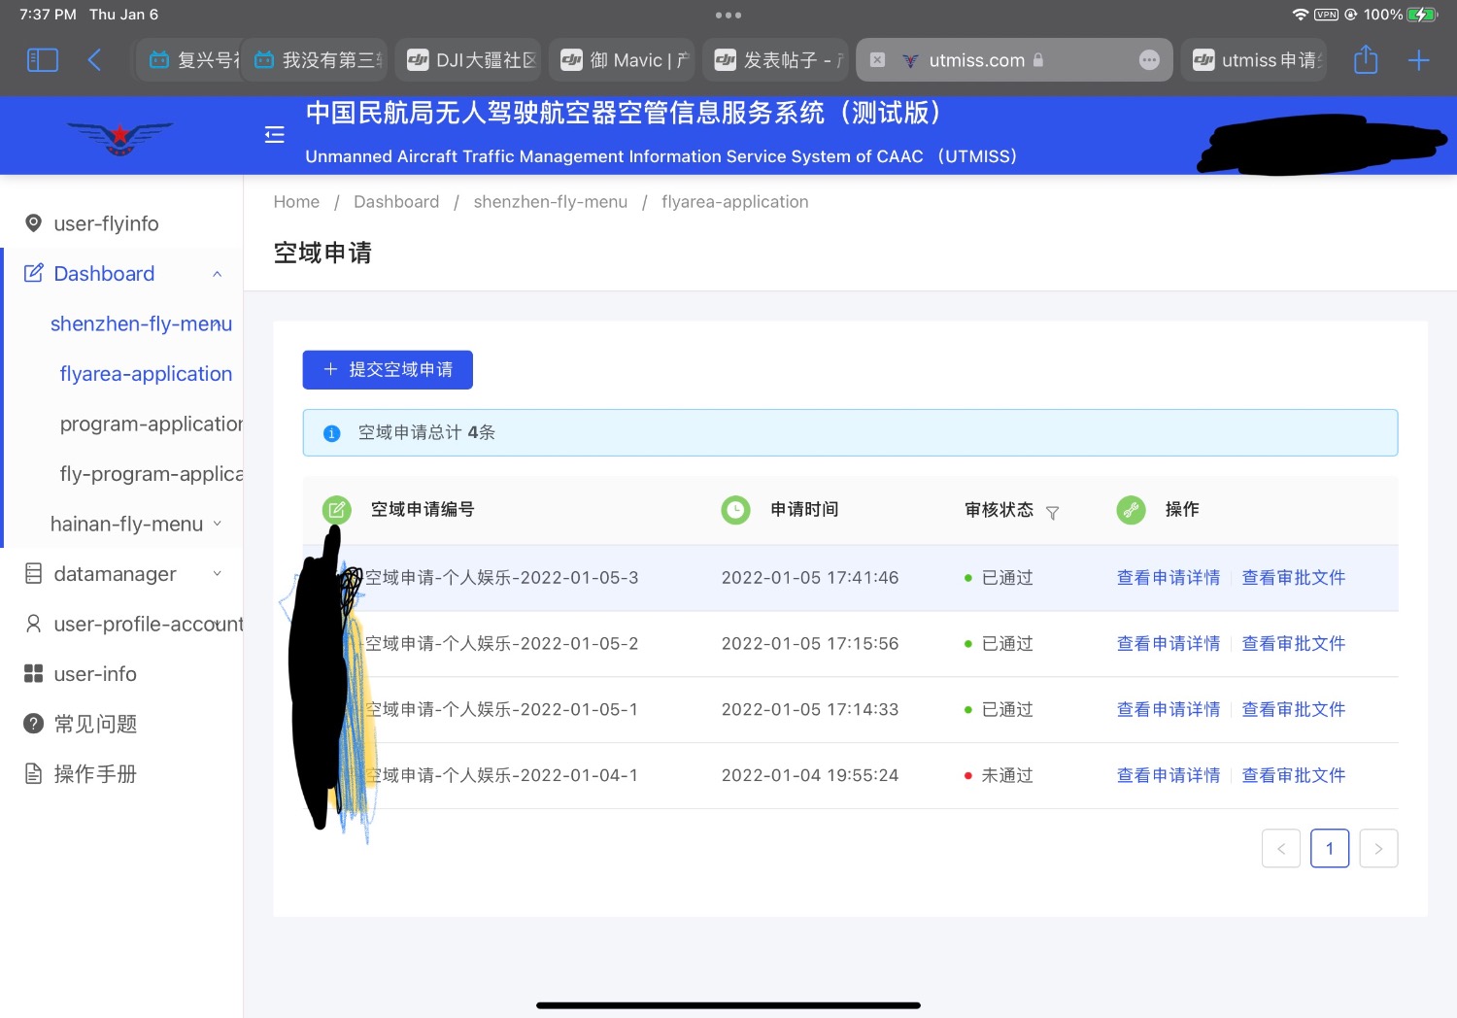The image size is (1457, 1018).
Task: Click the 提交空域申请 button
Action: tap(388, 370)
